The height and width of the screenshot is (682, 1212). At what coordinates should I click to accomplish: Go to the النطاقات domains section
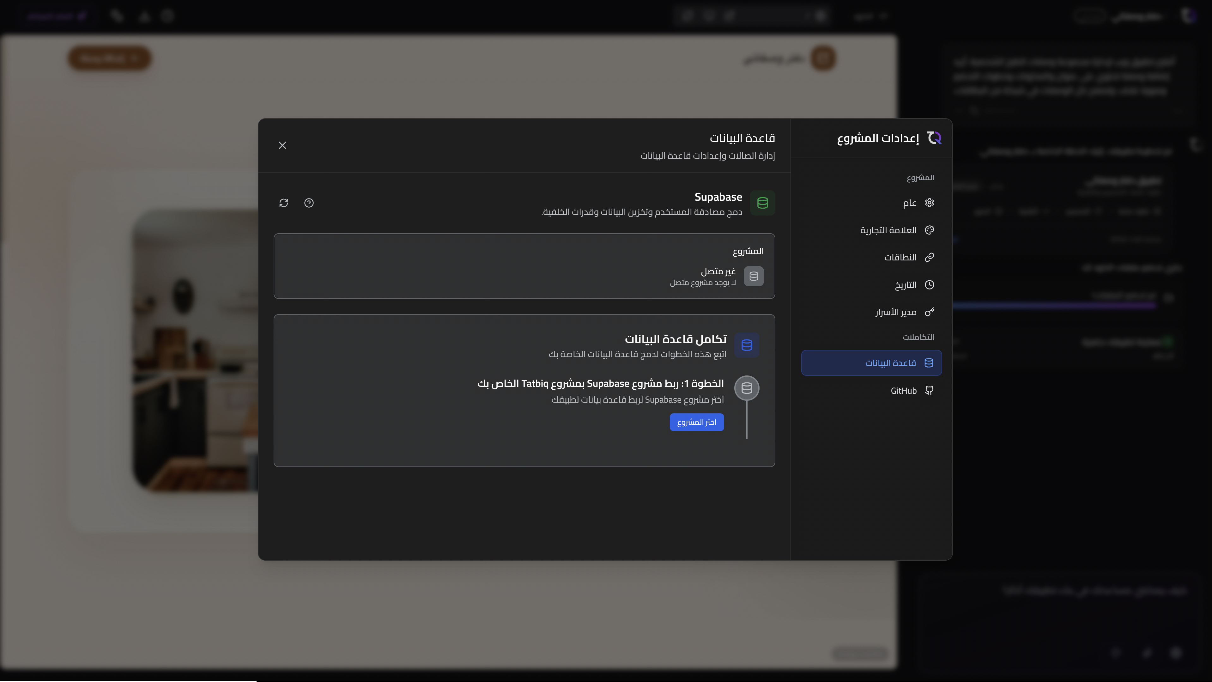click(871, 258)
